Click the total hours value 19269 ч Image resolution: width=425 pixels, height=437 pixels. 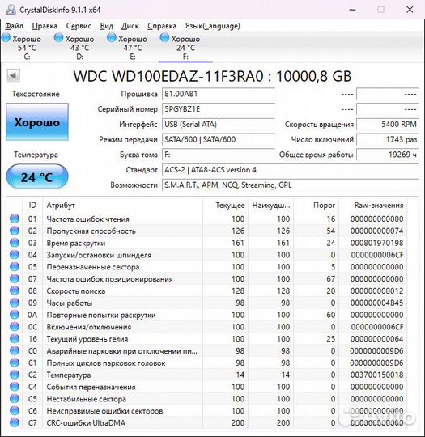click(x=387, y=155)
